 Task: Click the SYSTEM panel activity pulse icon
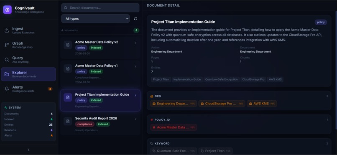coord(6,107)
